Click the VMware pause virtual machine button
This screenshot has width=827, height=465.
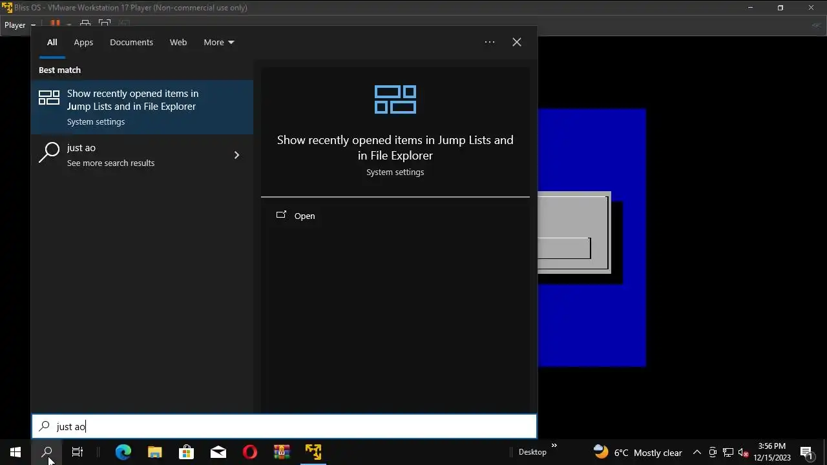(56, 23)
